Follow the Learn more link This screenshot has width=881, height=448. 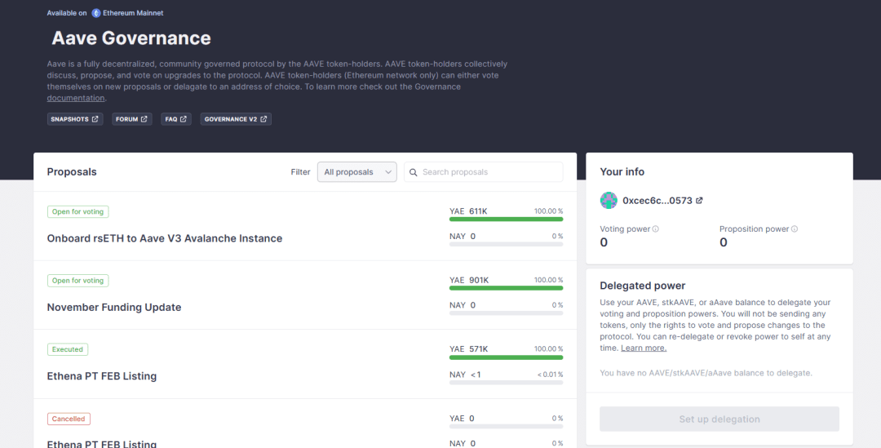(644, 348)
